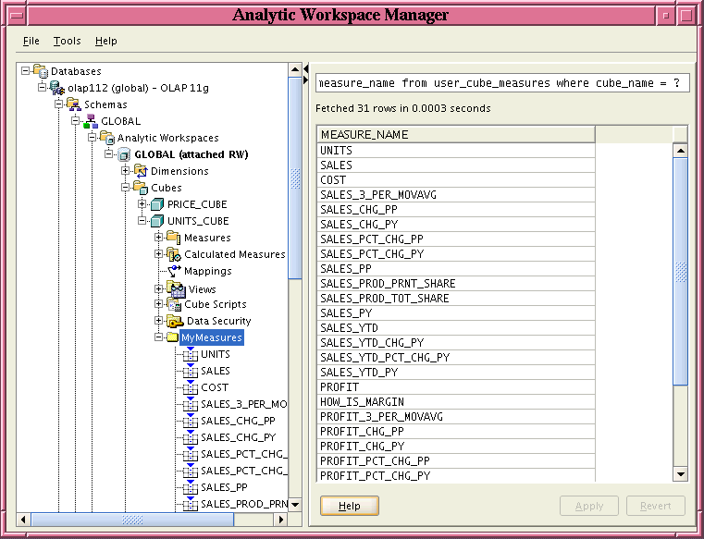Click the olap112 database connection icon
704x539 pixels.
tap(57, 88)
